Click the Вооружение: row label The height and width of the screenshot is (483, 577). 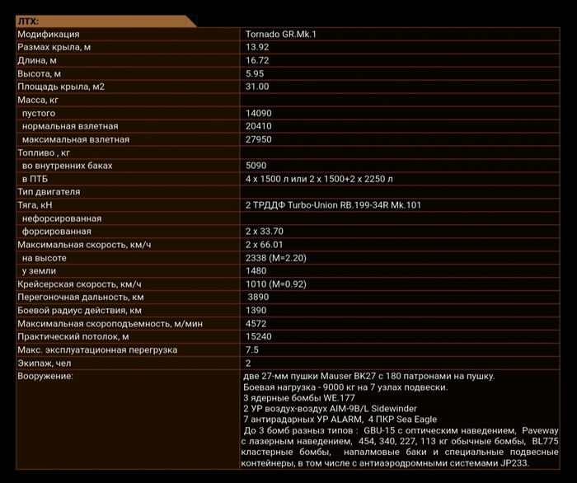tap(45, 376)
